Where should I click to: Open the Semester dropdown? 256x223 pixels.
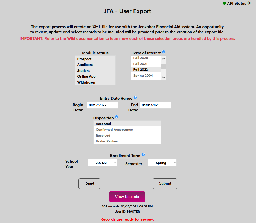[x=162, y=162]
